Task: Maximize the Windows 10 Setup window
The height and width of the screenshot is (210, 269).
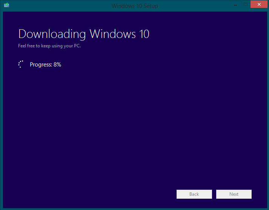Action: tap(246, 4)
